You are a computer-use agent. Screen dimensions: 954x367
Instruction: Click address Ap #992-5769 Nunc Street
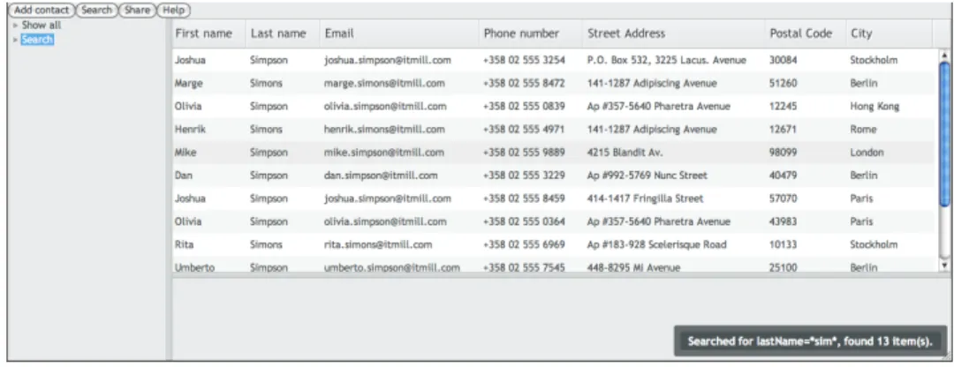(647, 176)
